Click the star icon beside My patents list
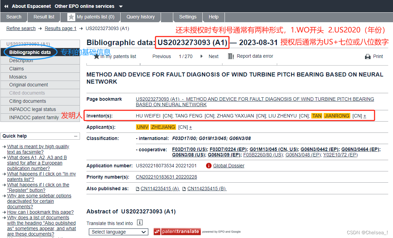 [x=71, y=17]
